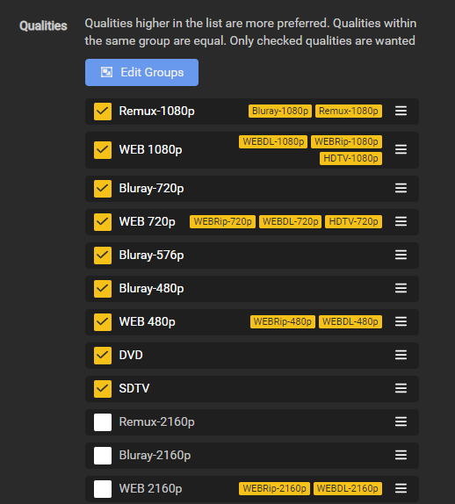
Task: Enable the Remux-2160p quality checkbox
Action: click(103, 422)
